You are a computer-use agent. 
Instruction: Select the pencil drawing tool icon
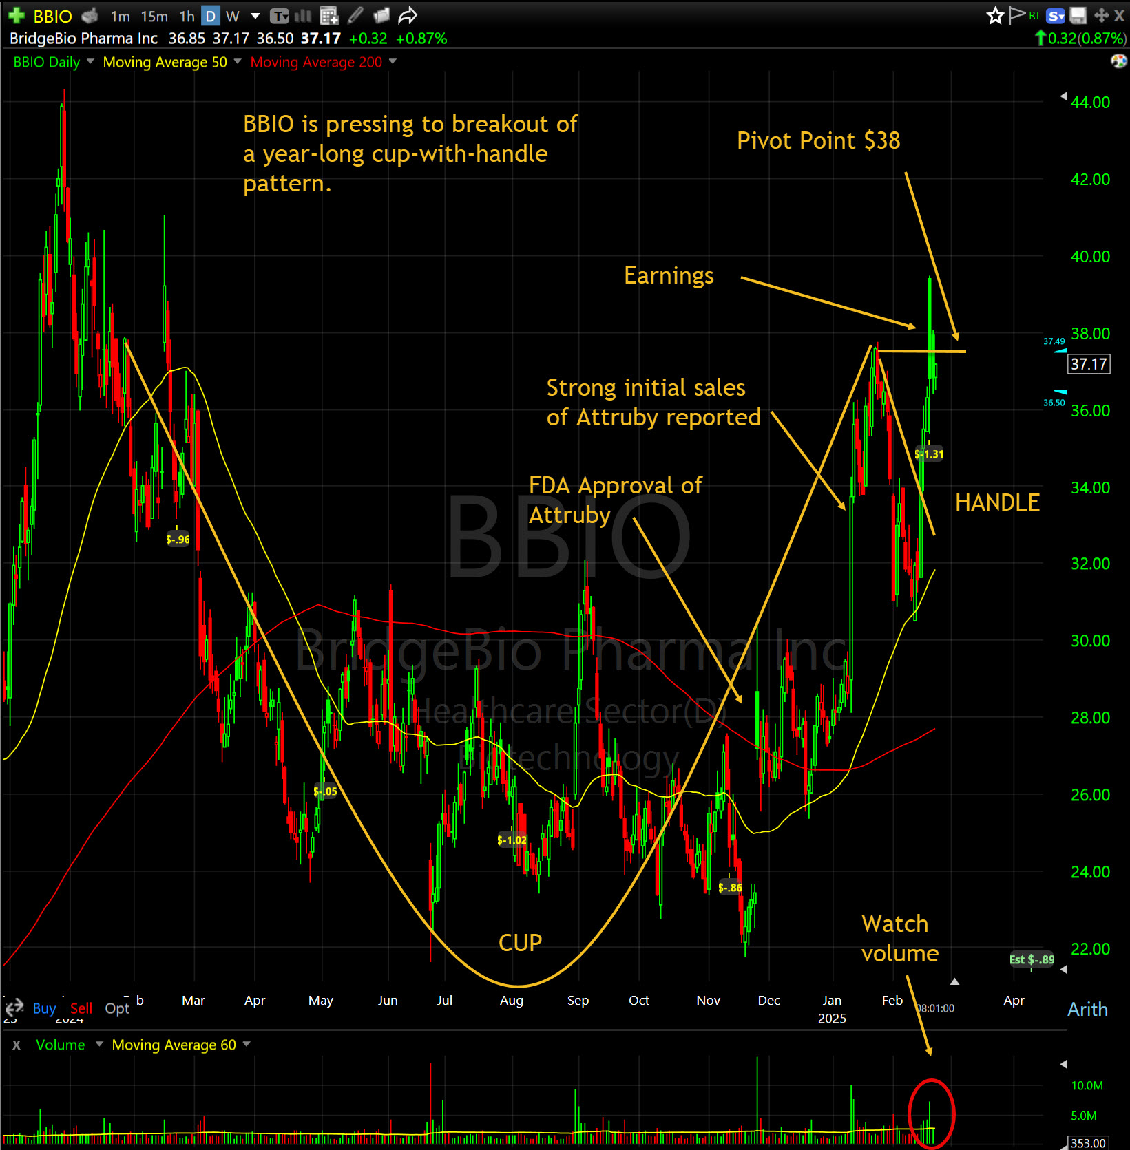pyautogui.click(x=355, y=16)
